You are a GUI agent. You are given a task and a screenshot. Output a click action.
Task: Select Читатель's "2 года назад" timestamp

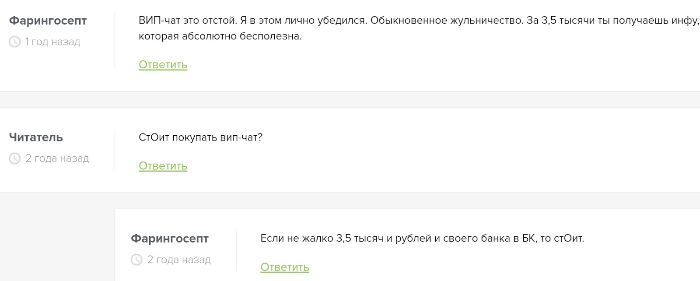tap(57, 158)
